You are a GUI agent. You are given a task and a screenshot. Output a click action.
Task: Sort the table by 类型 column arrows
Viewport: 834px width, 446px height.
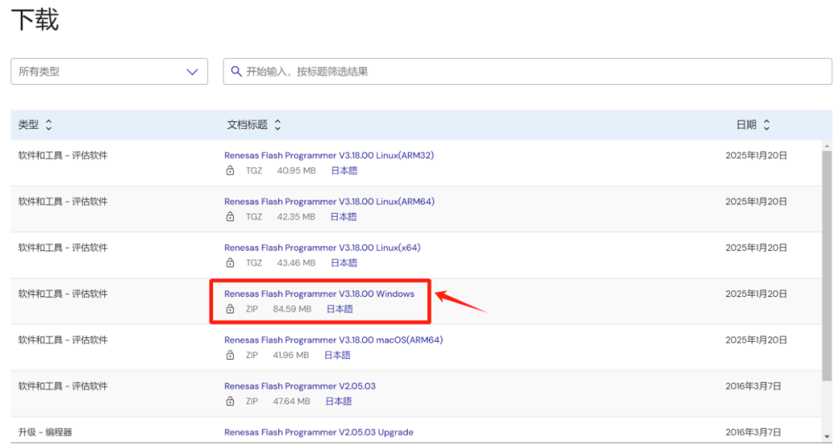click(49, 125)
